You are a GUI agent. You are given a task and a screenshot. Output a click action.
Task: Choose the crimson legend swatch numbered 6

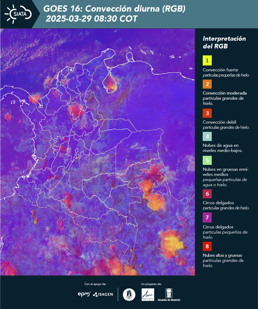coord(207,194)
